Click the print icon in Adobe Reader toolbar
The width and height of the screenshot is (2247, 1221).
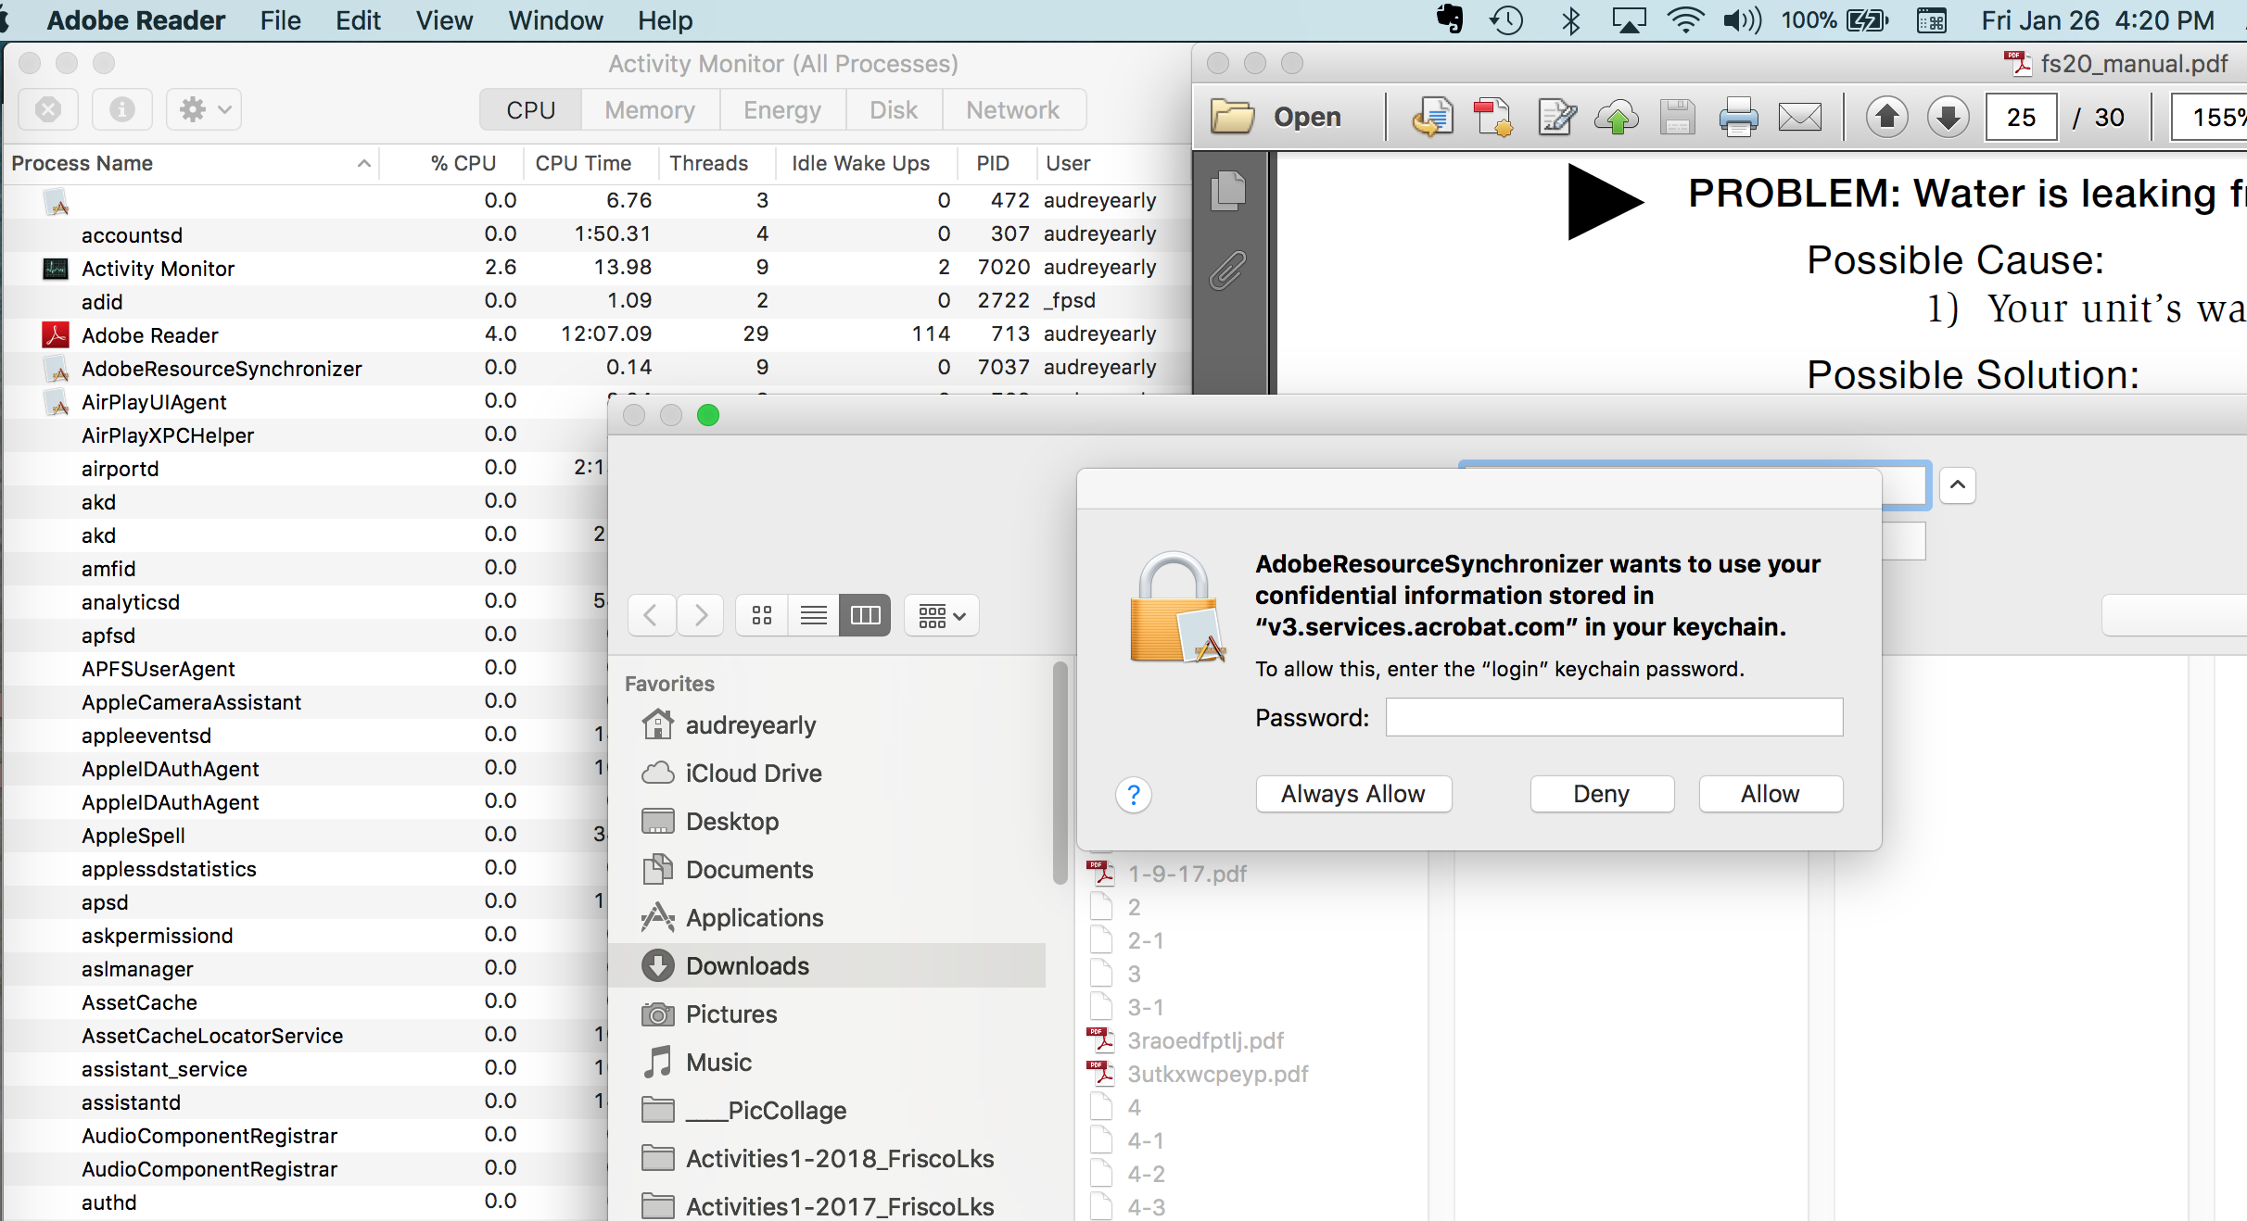pyautogui.click(x=1737, y=118)
